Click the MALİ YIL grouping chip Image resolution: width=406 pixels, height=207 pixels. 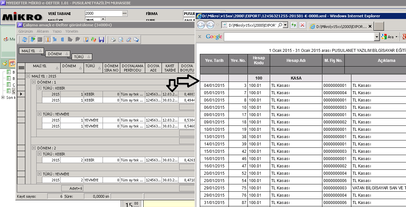[32, 51]
